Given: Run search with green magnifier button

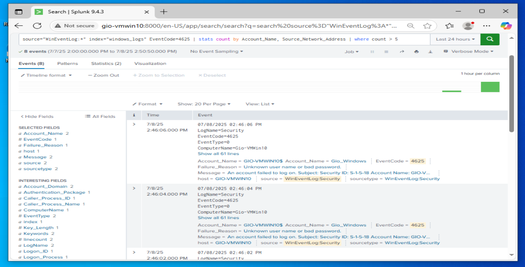Looking at the screenshot, I should (x=490, y=39).
